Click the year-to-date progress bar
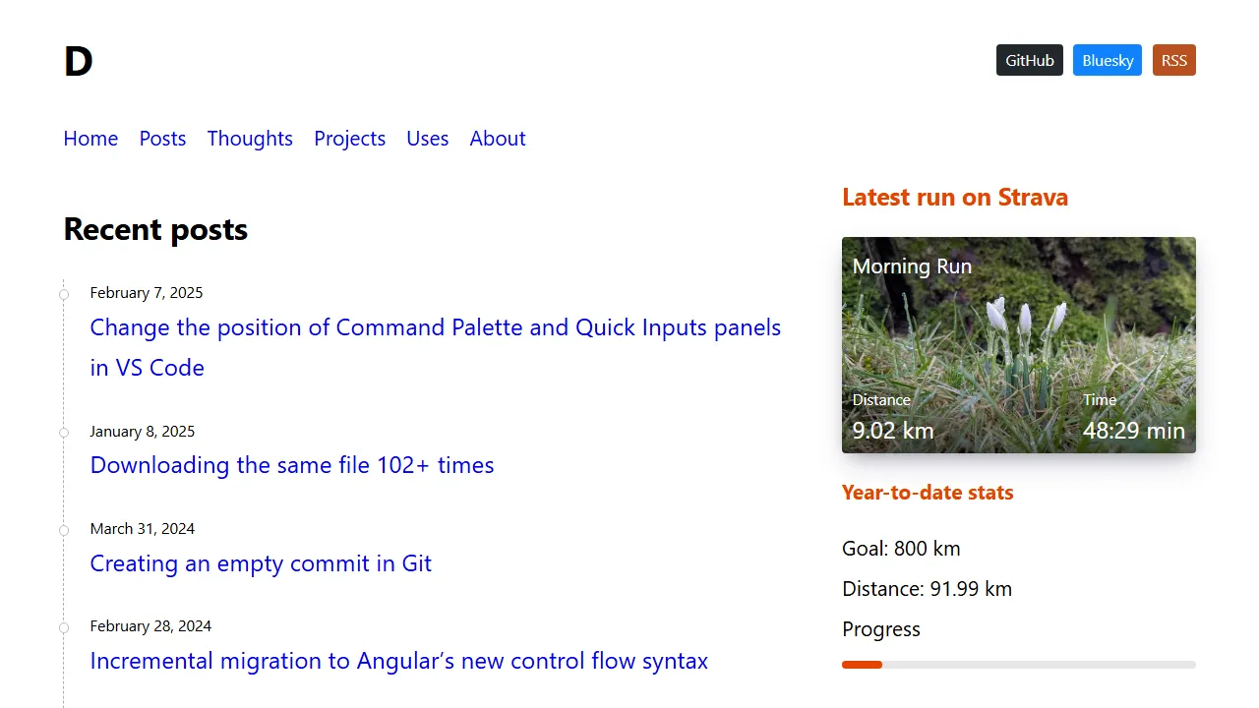 pyautogui.click(x=1018, y=665)
